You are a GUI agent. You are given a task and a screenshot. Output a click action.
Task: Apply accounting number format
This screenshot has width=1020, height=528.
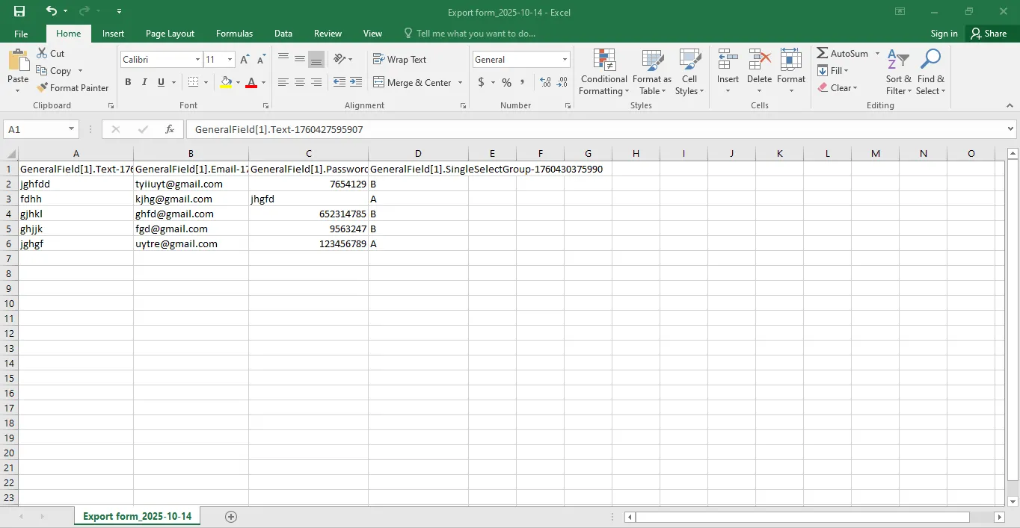tap(481, 82)
